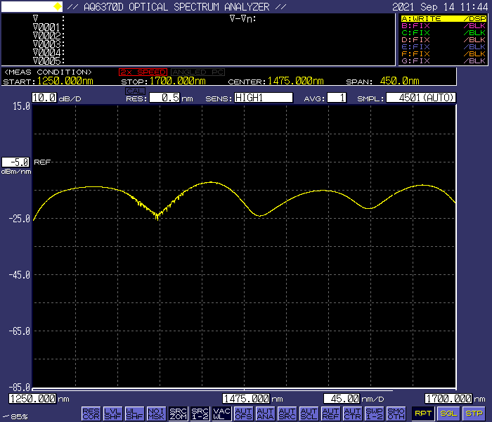The image size is (492, 422).
Task: Switch to RPT repeat sweep mode
Action: tap(423, 414)
